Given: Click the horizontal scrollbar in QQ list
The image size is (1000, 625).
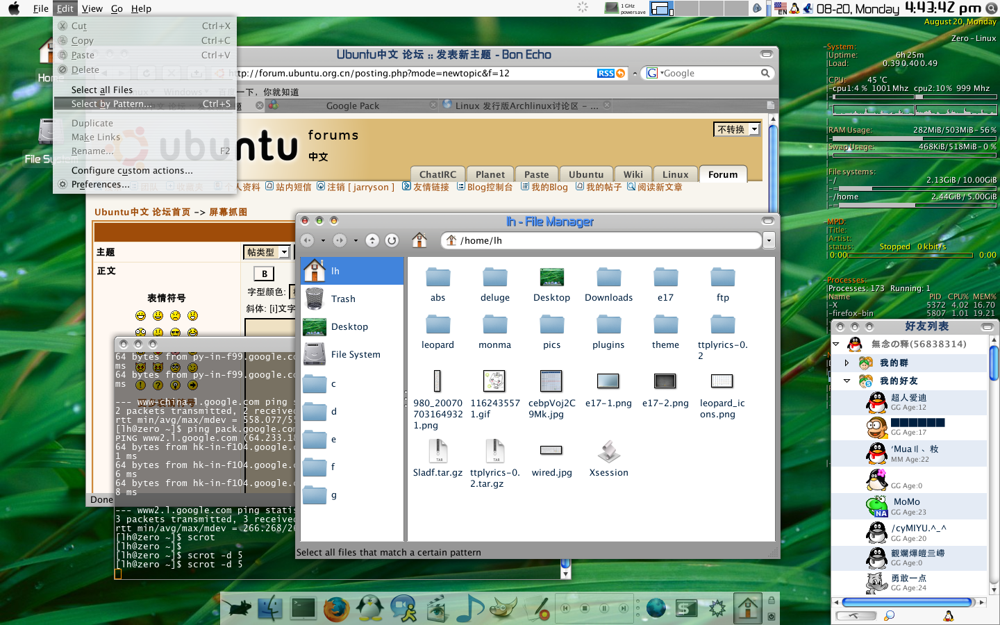Looking at the screenshot, I should [x=907, y=602].
